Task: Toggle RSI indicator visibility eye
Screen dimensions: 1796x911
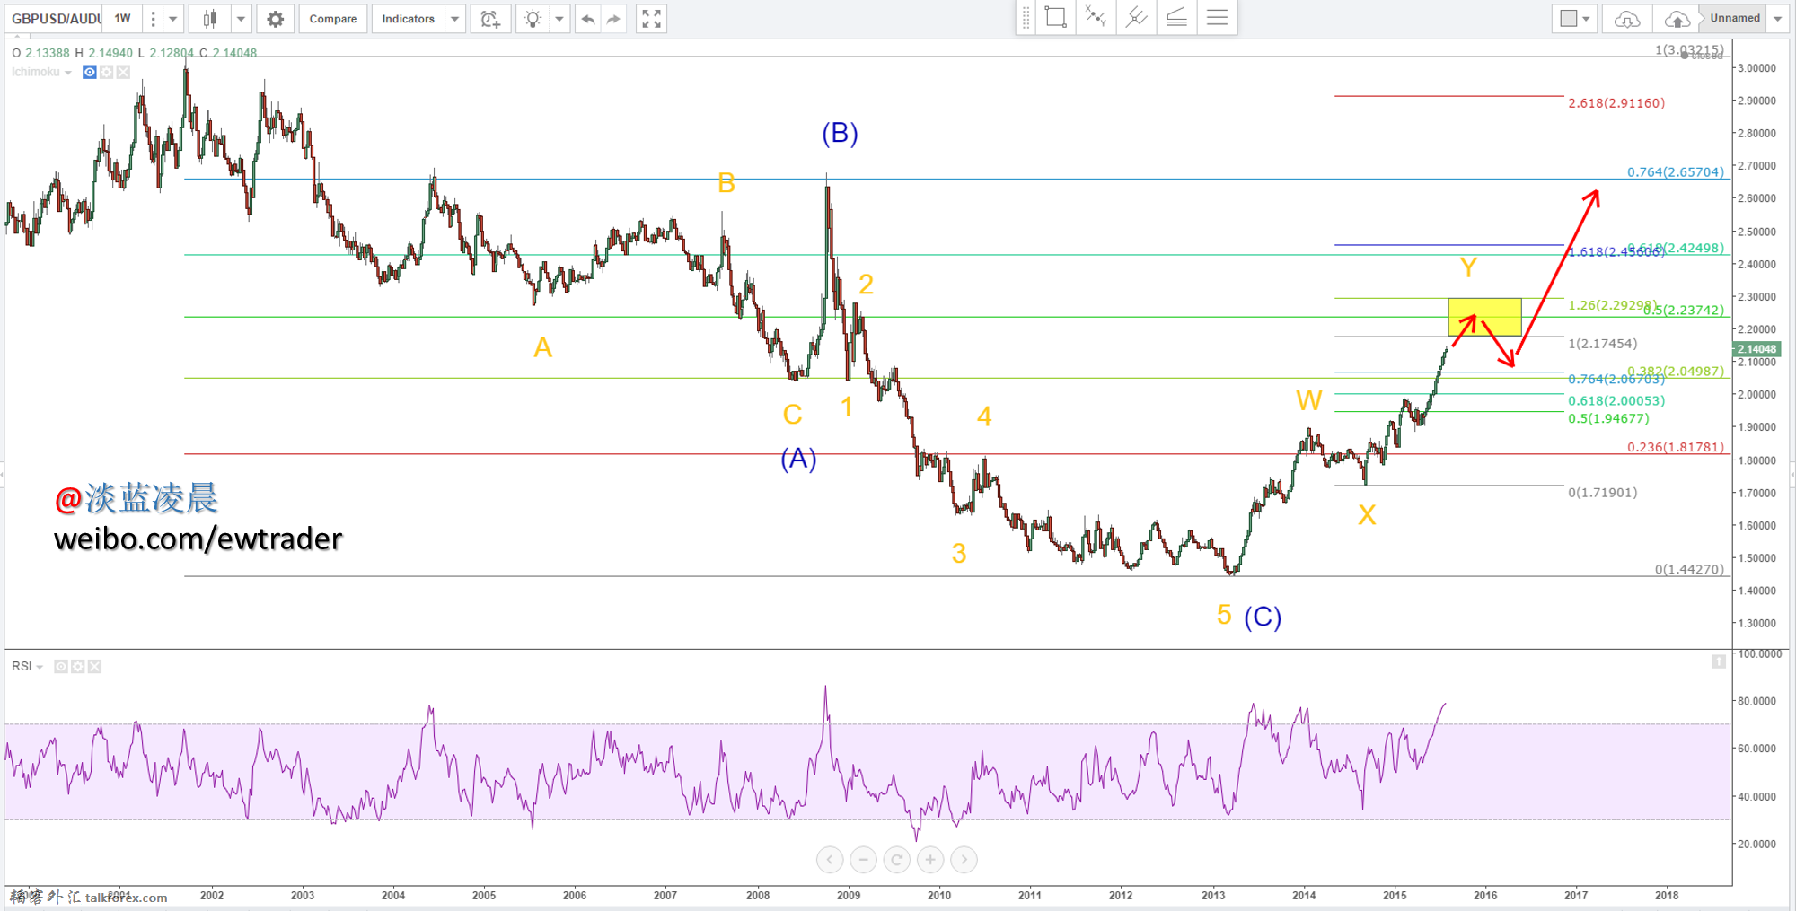Action: pyautogui.click(x=61, y=666)
